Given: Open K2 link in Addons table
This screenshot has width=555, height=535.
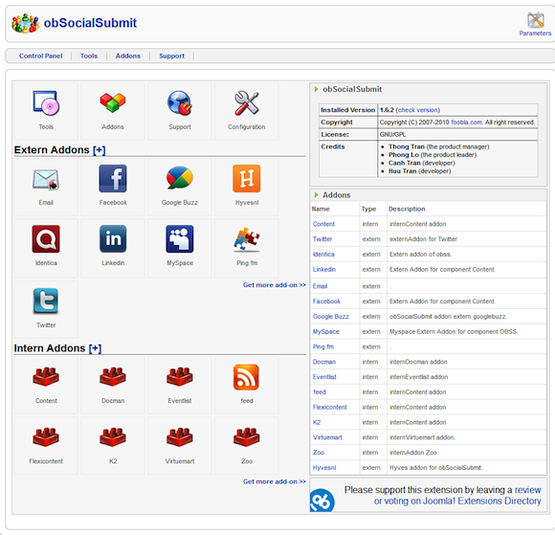Looking at the screenshot, I should [317, 422].
